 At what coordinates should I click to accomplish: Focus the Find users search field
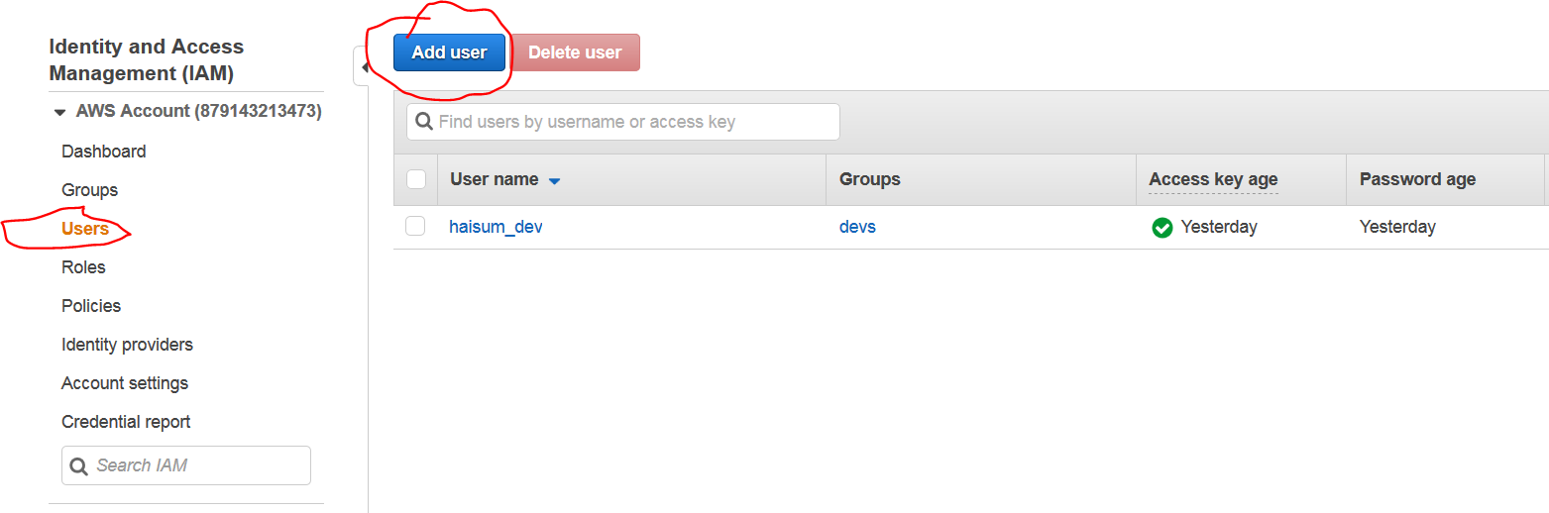(623, 122)
